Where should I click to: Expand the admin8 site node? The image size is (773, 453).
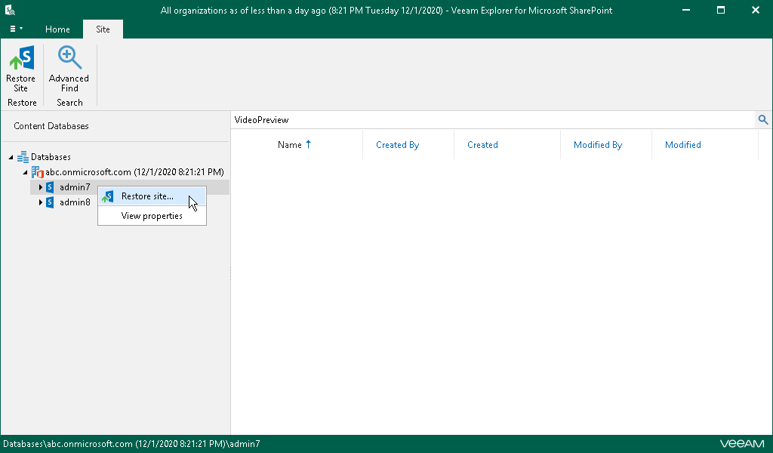point(41,202)
